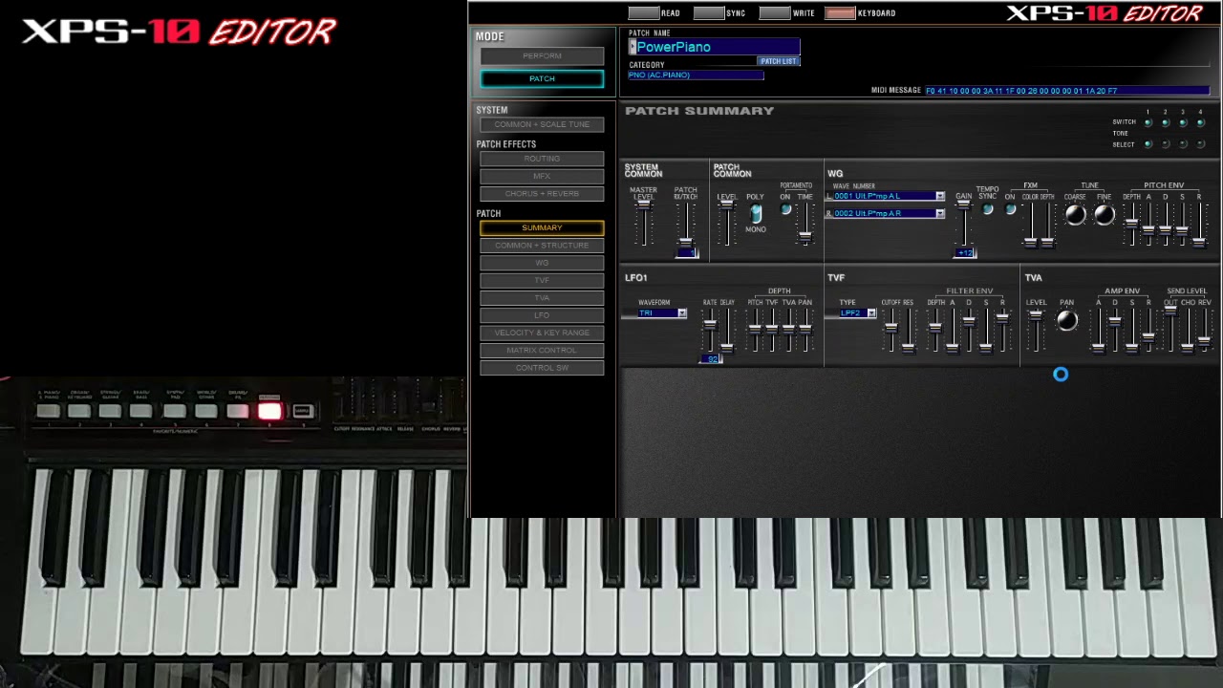Open the WG patch page

[542, 263]
